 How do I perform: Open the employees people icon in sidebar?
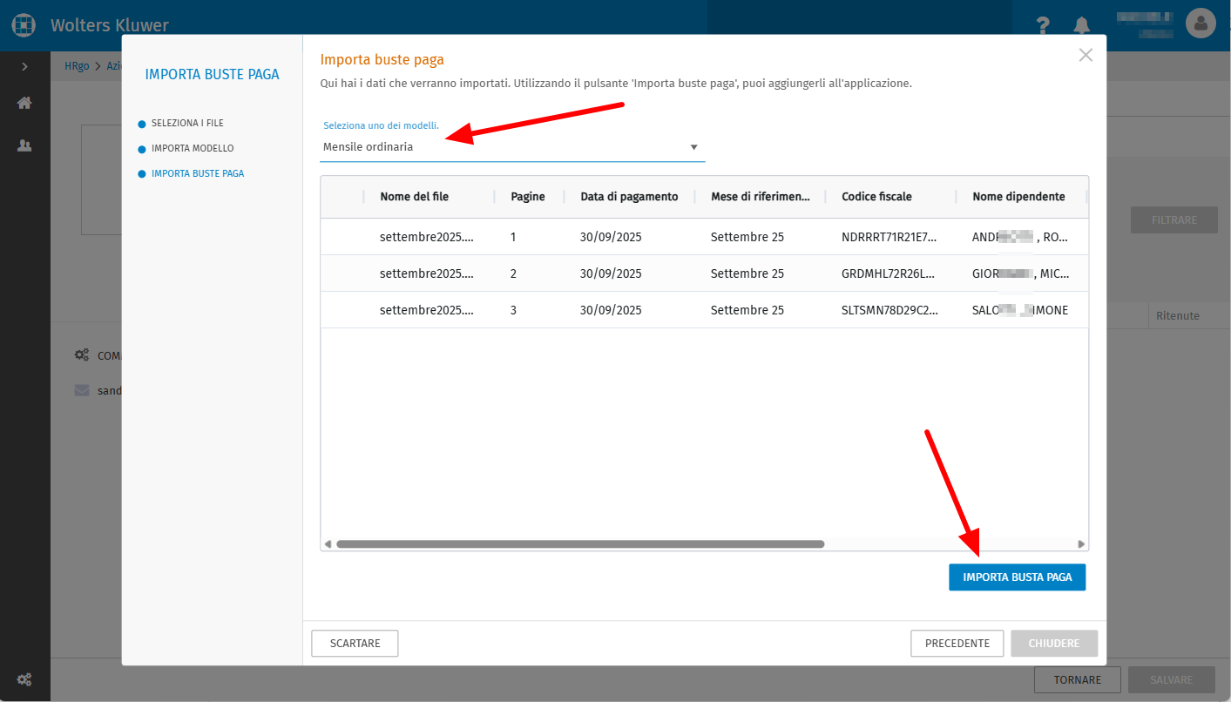click(24, 145)
